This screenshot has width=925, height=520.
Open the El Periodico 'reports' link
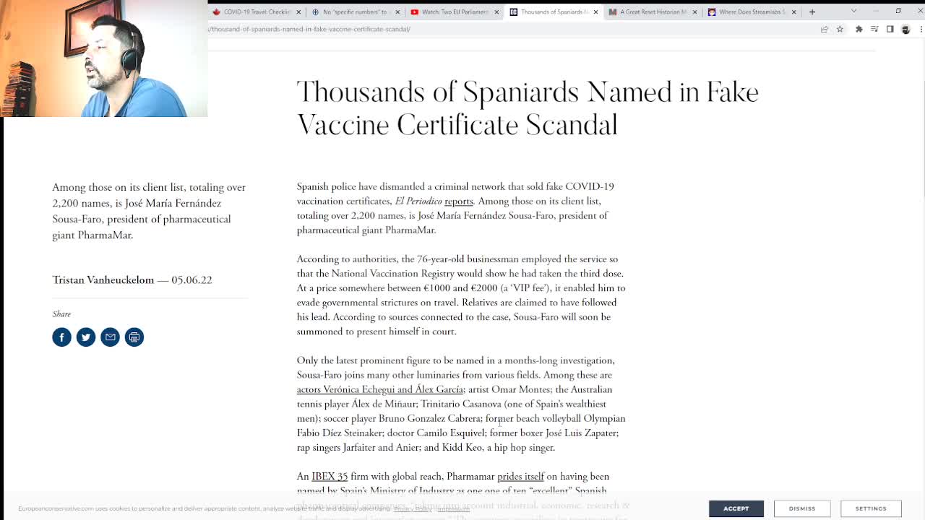pos(458,201)
